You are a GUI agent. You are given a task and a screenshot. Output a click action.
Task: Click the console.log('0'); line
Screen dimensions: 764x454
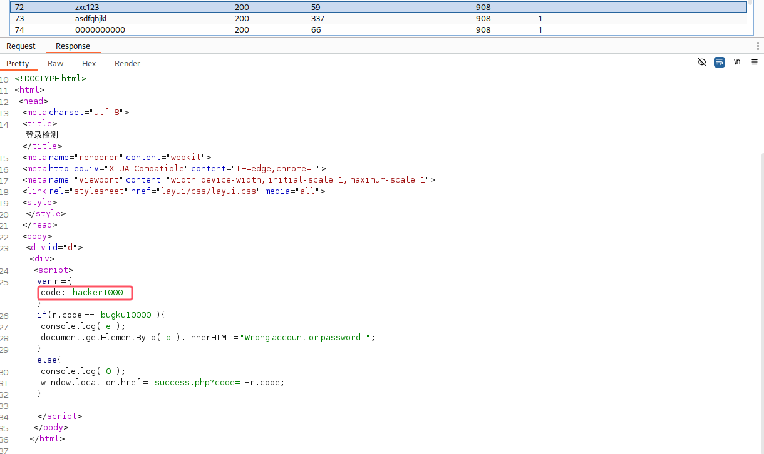click(x=83, y=371)
